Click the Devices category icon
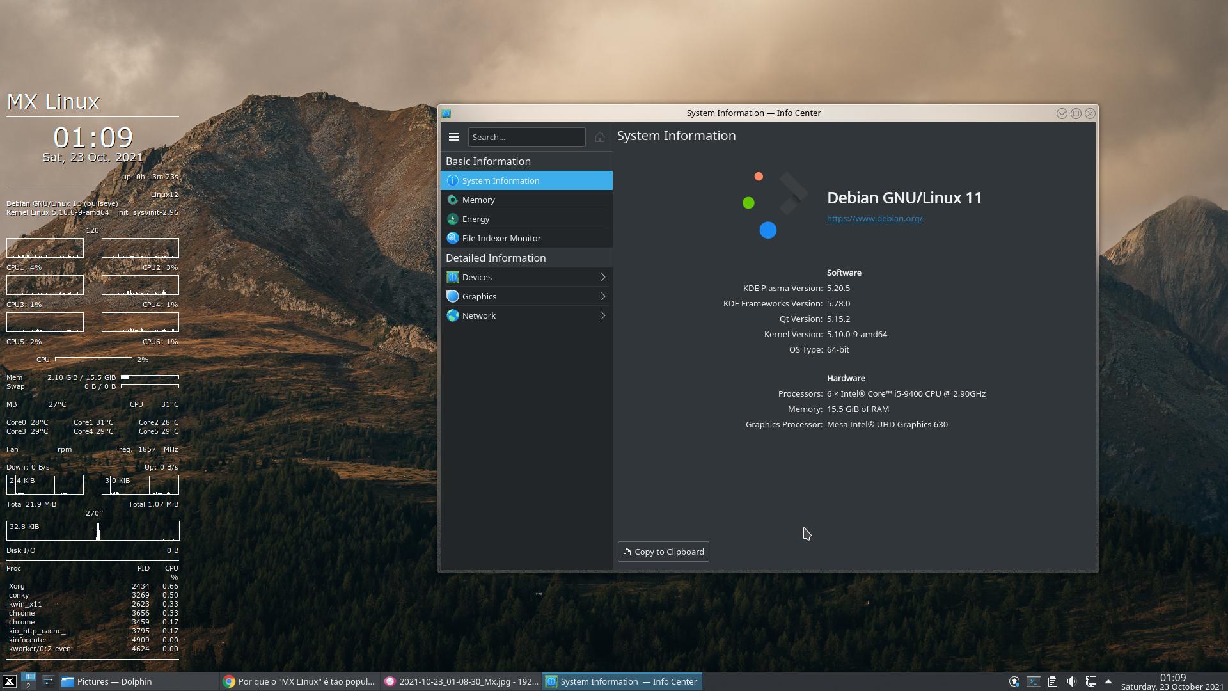This screenshot has height=691, width=1228. coord(452,277)
